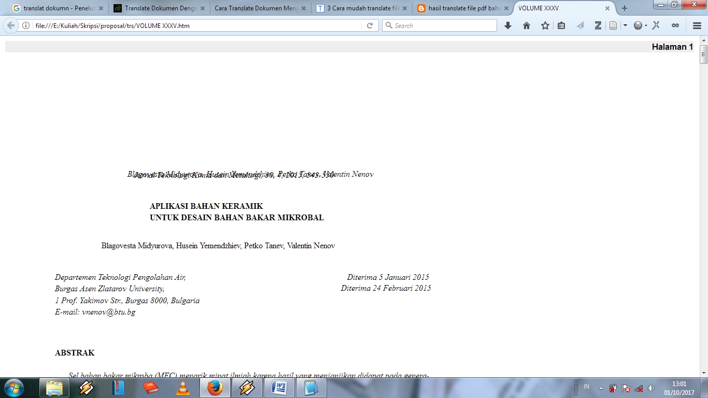
Task: Click the page's vertical scrollbar thumb
Action: 703,54
